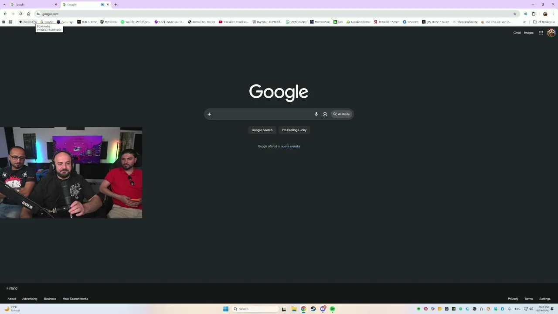
Task: Close the first Google tab
Action: click(x=56, y=4)
